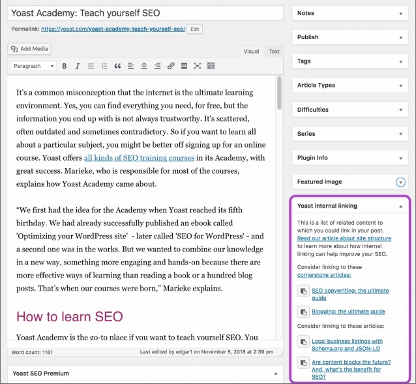The image size is (416, 384).
Task: Switch to the Text editor tab
Action: coord(274,52)
